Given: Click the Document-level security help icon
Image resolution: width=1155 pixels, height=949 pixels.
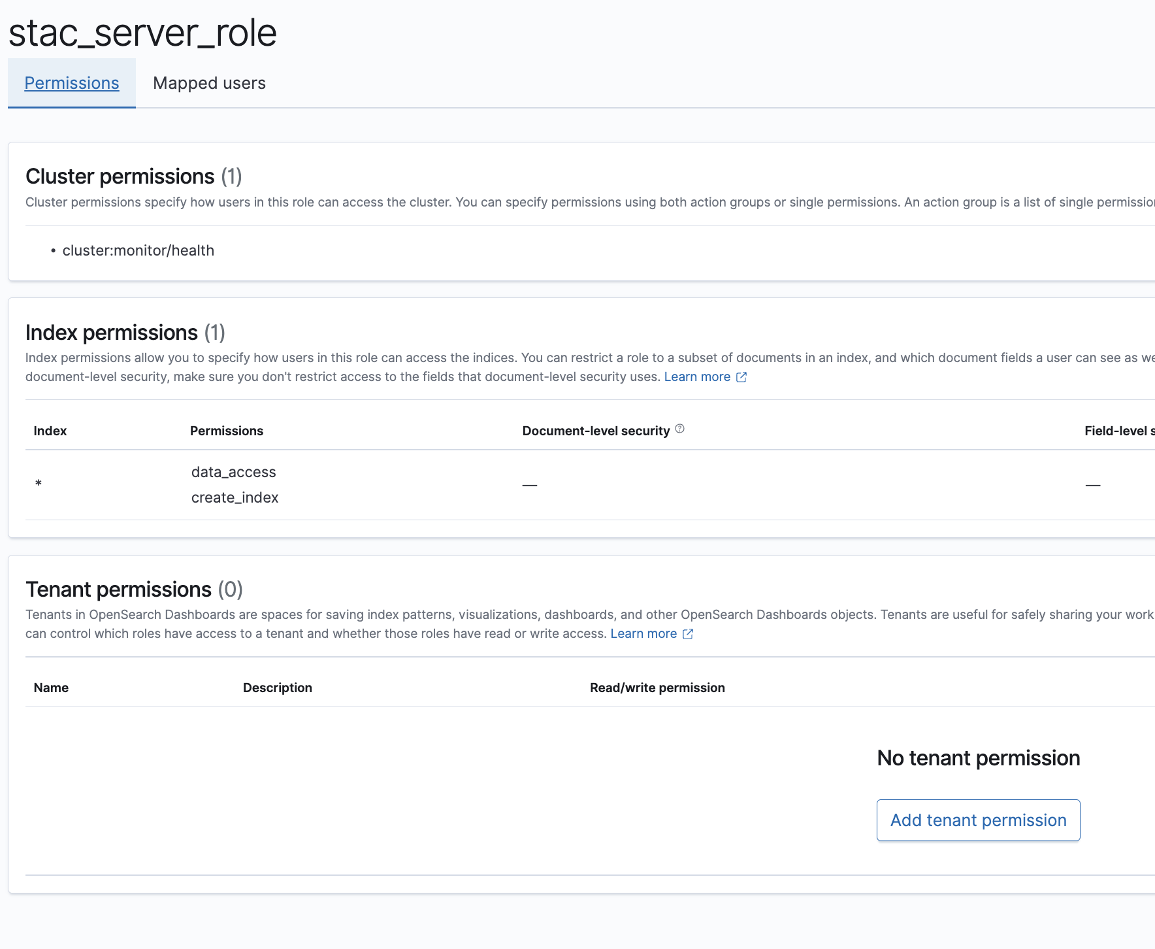Looking at the screenshot, I should point(679,429).
